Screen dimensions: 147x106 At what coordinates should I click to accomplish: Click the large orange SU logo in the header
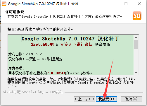click(137, 16)
